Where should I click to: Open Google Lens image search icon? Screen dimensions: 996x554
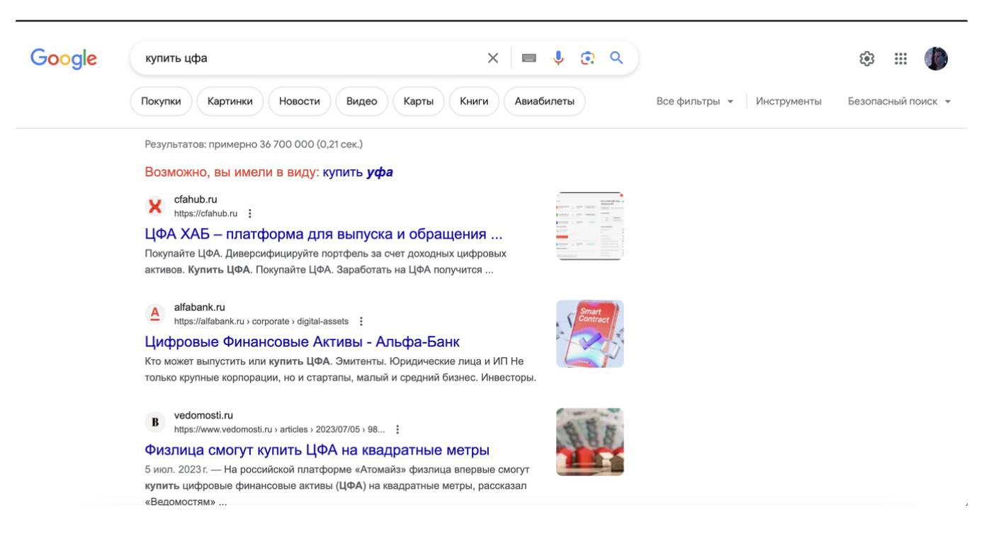point(587,58)
